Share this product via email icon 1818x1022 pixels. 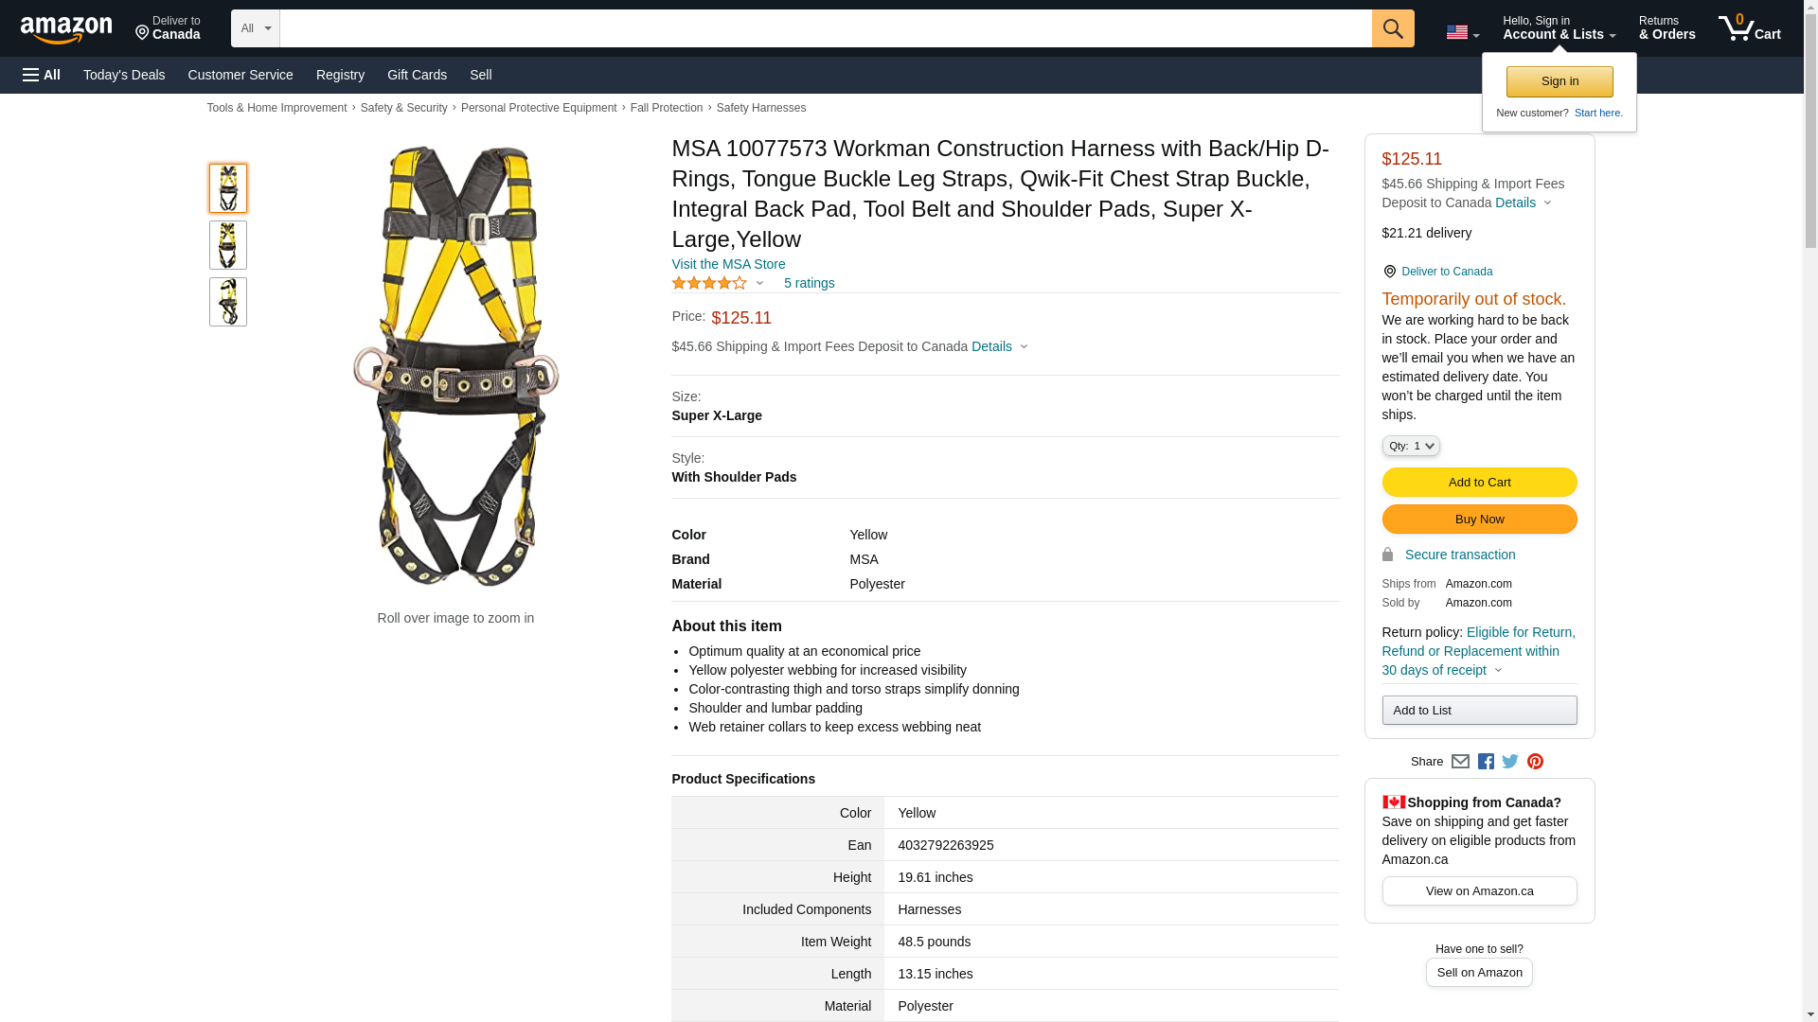[1460, 762]
